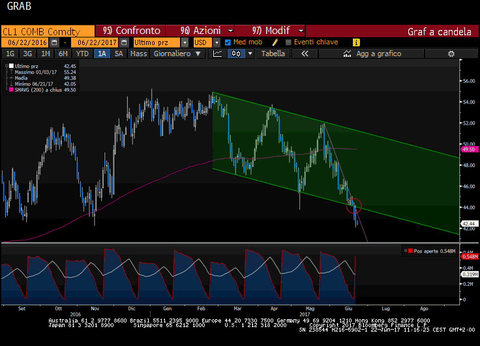Click the Tabella button
This screenshot has height=346, width=480.
tap(273, 54)
